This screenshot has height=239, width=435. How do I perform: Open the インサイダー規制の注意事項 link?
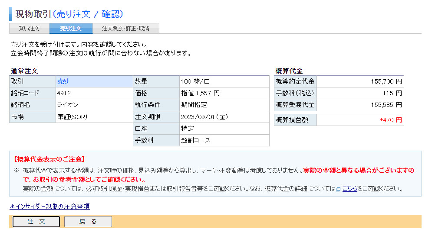click(x=49, y=207)
